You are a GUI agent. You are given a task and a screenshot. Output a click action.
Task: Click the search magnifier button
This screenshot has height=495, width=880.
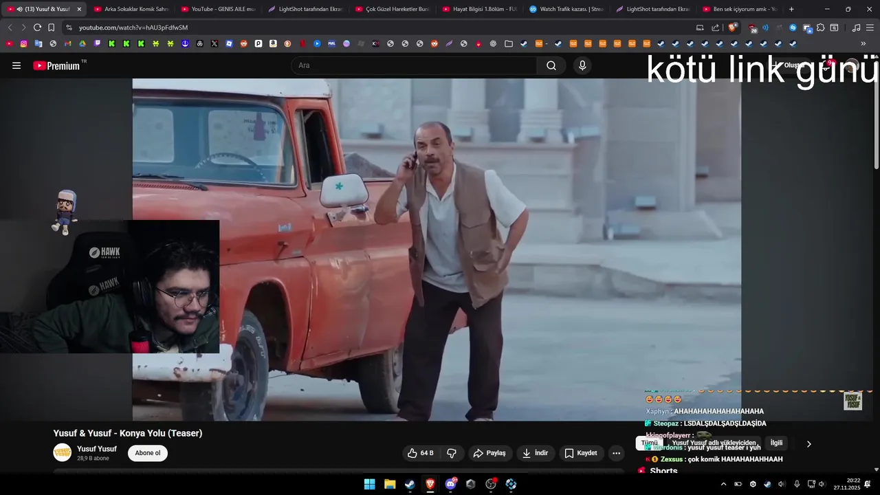(551, 65)
